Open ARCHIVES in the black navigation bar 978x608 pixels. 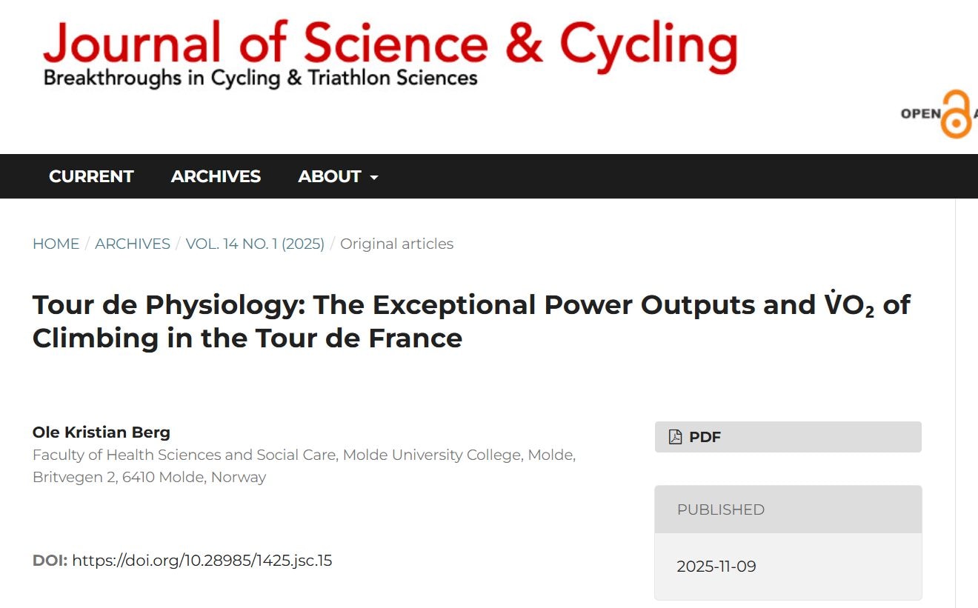point(216,177)
